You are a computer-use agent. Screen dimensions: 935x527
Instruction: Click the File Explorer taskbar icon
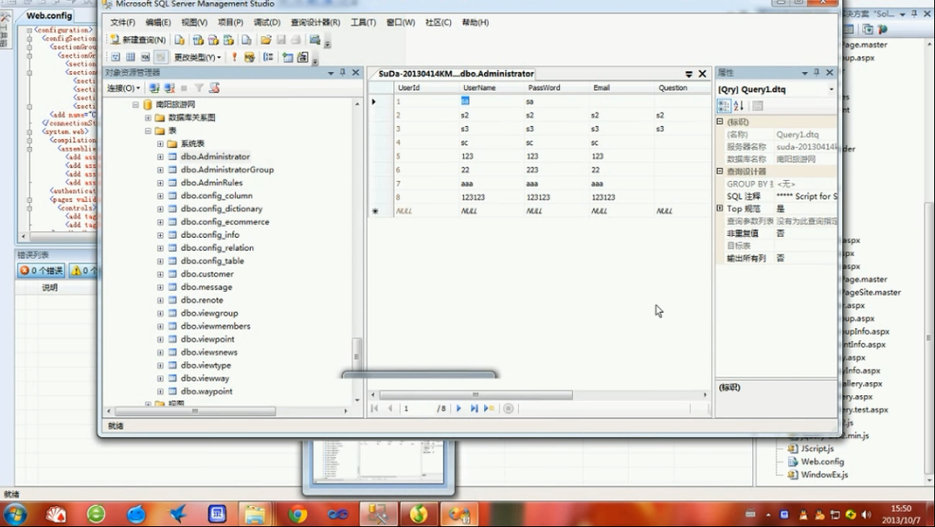click(x=255, y=514)
